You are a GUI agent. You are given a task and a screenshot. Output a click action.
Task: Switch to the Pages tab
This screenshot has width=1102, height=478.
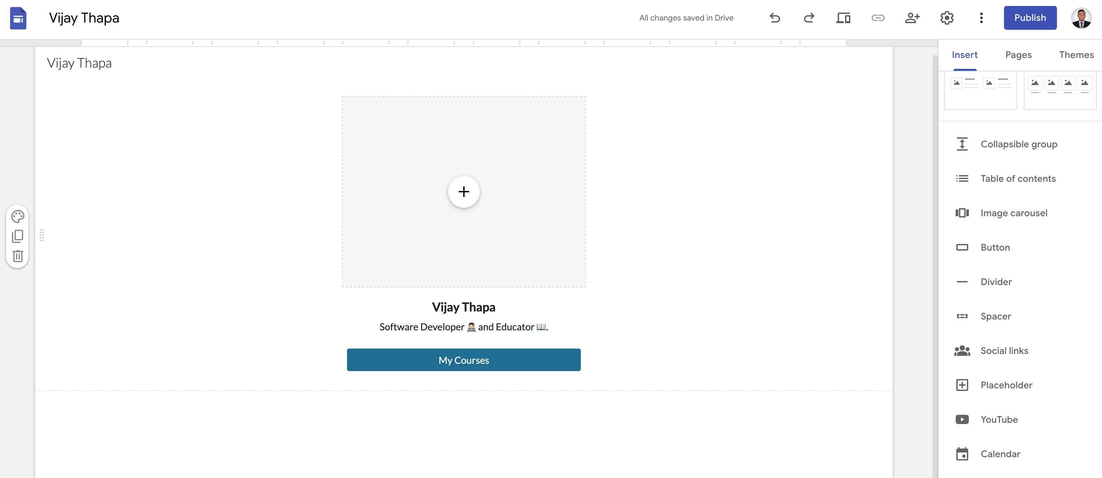point(1018,55)
